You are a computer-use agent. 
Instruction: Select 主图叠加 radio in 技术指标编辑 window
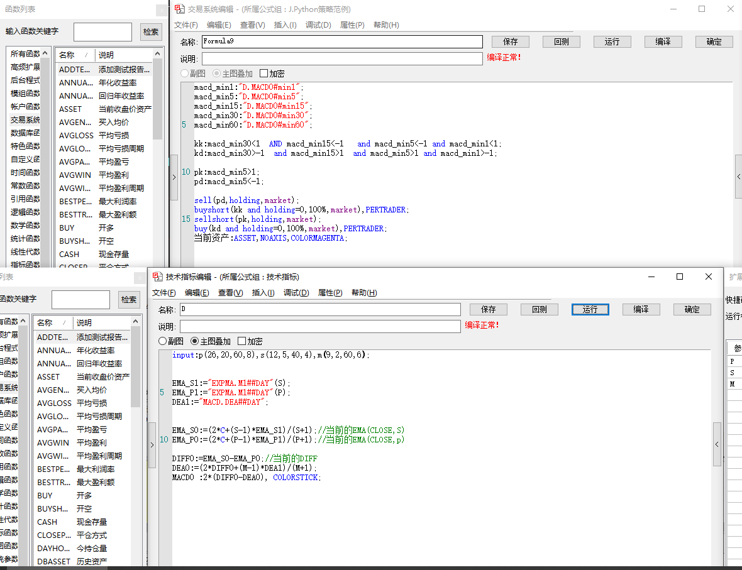tap(194, 341)
